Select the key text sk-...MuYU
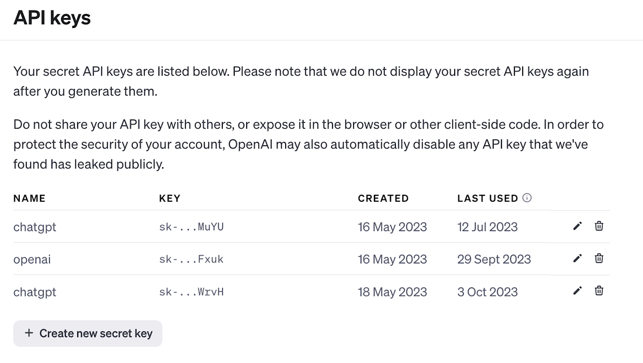The width and height of the screenshot is (643, 363). pyautogui.click(x=191, y=227)
